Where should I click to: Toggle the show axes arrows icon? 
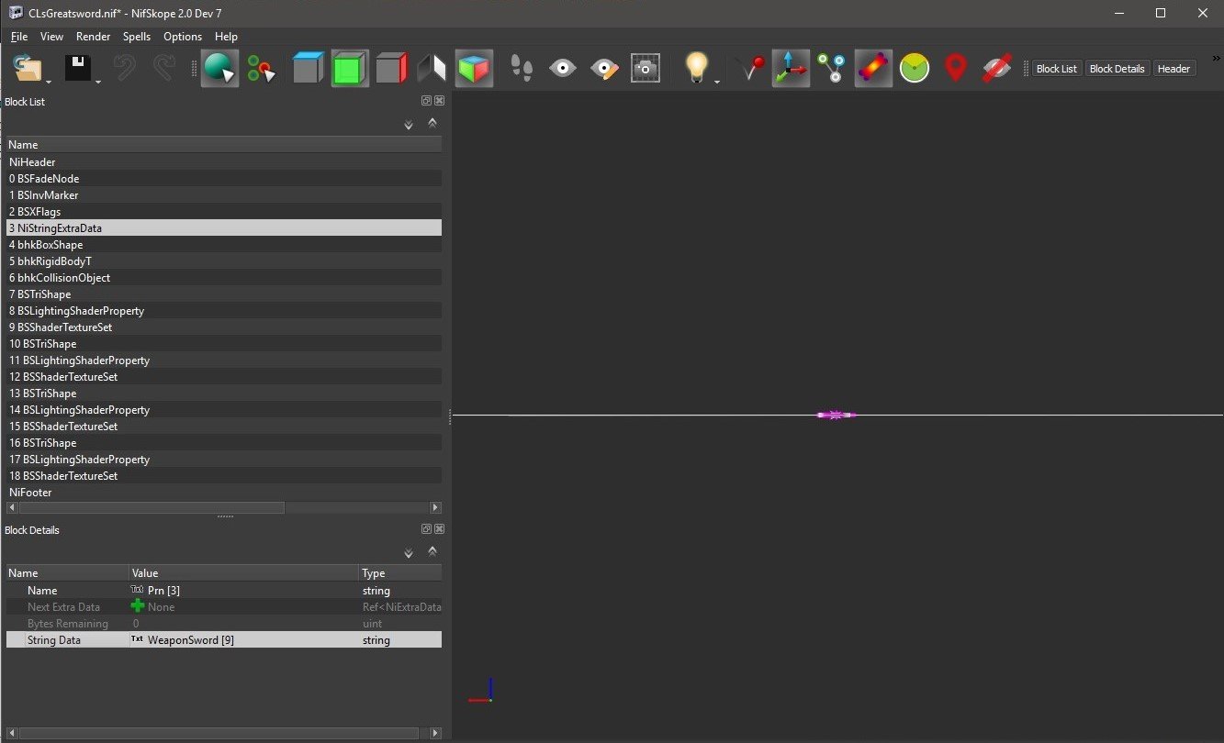point(791,69)
